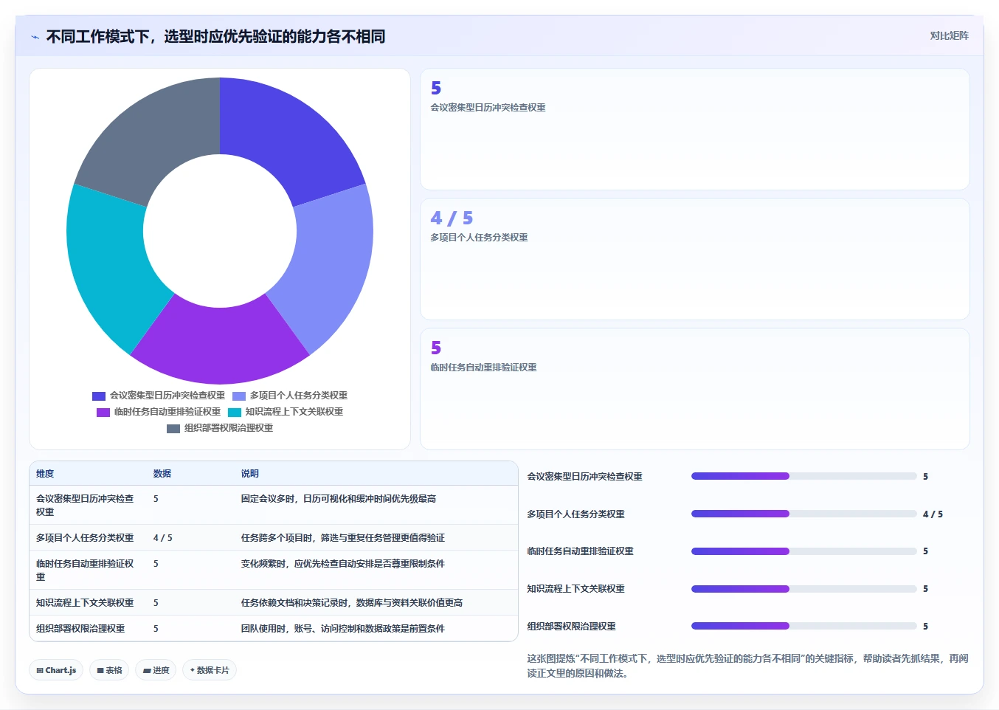
Task: Click the 对比矩阵 label at top right
Action: [x=949, y=35]
